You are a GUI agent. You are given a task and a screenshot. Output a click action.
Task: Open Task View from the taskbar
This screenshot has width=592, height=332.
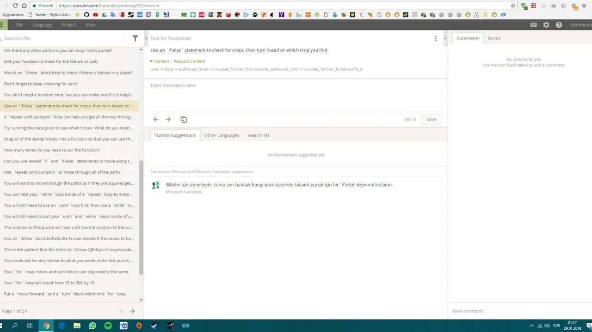click(x=30, y=326)
